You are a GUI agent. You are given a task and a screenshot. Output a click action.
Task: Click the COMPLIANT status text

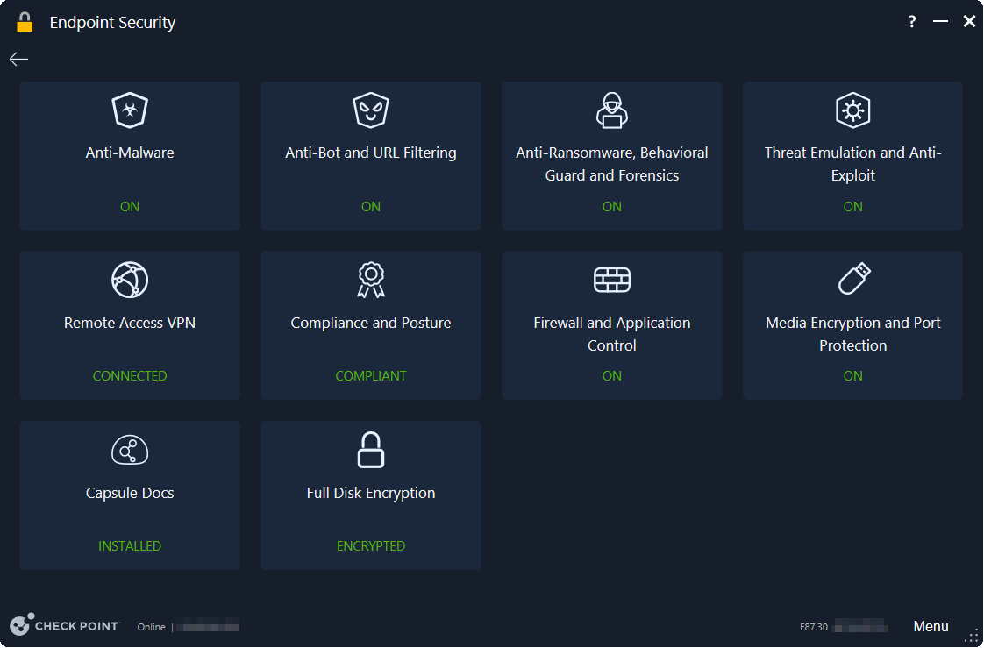[x=371, y=376]
